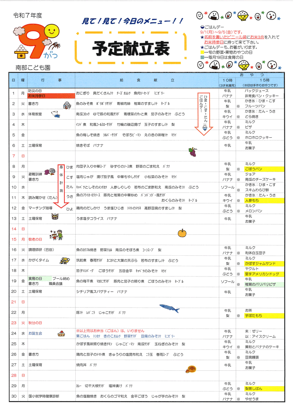Click the 予定献立表 title

(131, 48)
